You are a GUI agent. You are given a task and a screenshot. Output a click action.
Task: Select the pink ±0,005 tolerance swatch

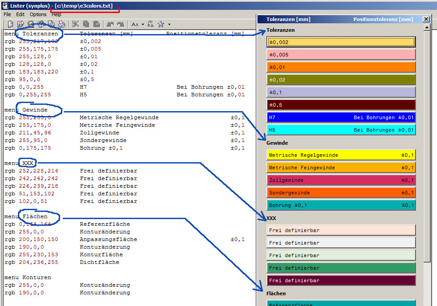click(341, 55)
